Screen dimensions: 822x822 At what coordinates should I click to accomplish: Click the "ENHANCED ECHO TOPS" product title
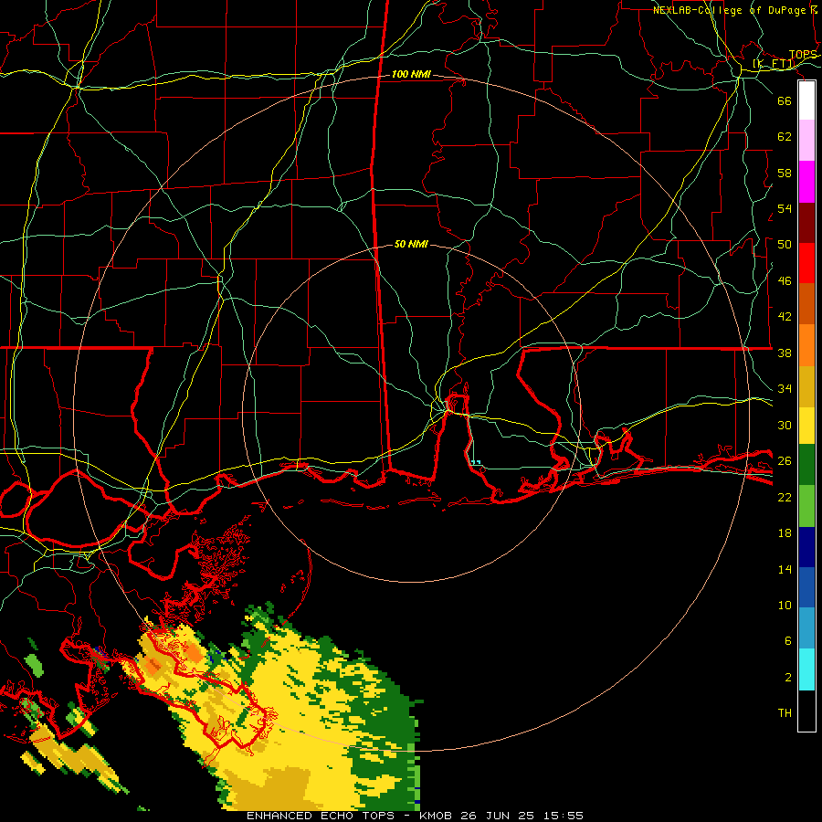tap(321, 816)
